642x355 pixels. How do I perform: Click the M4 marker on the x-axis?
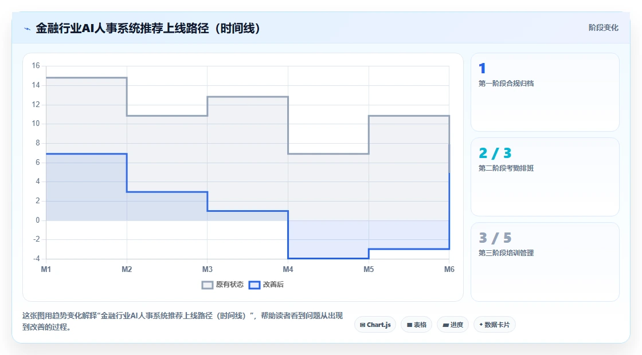[288, 269]
